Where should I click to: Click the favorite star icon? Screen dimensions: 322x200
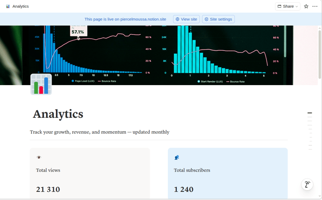point(306,6)
